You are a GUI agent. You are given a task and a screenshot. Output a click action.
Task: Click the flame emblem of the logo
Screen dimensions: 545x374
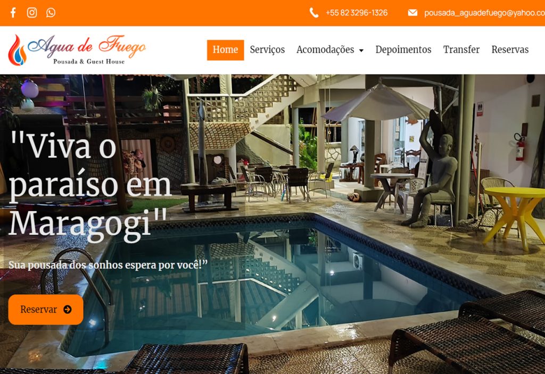click(x=17, y=50)
